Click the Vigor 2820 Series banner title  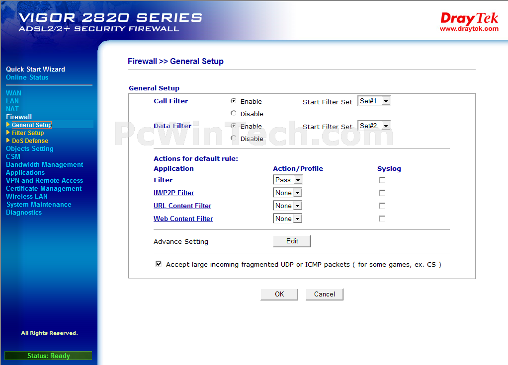coord(110,17)
